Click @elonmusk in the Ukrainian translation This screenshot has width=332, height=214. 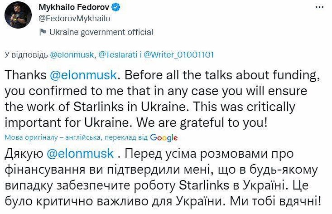[80, 153]
